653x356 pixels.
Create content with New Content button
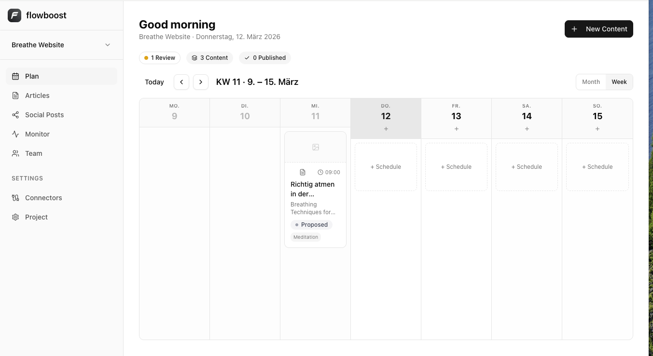[598, 29]
